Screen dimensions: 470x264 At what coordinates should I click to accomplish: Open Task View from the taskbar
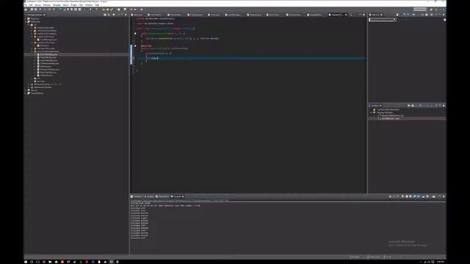pyautogui.click(x=37, y=262)
